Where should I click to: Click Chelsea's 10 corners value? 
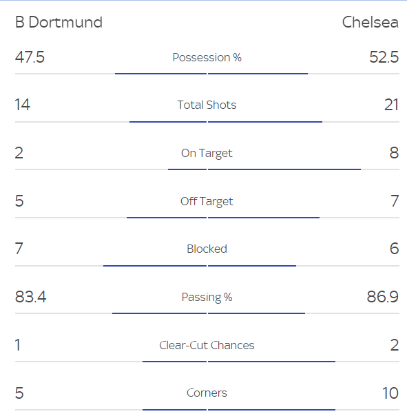click(x=390, y=393)
